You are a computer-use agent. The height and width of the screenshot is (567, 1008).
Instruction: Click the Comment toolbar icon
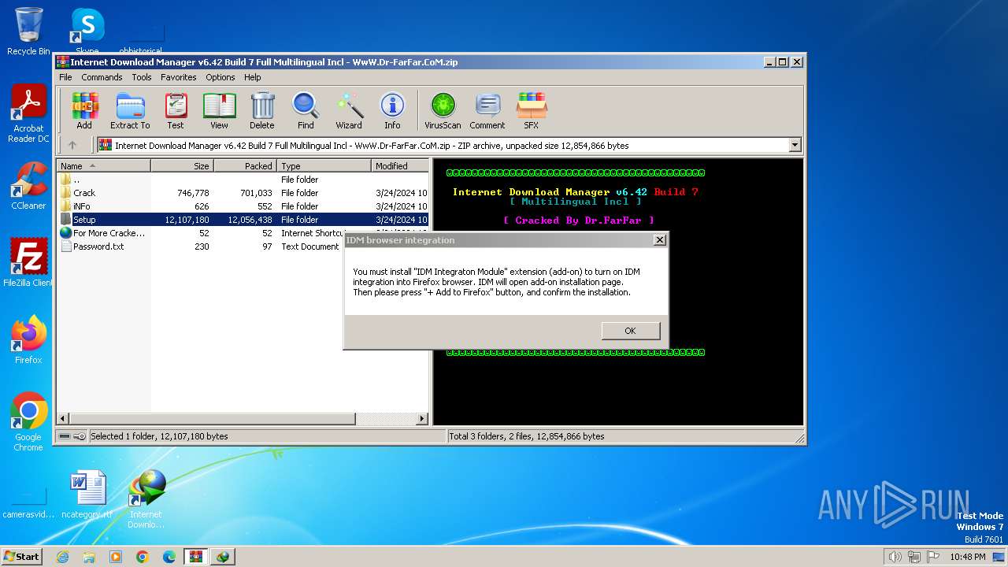click(x=487, y=111)
